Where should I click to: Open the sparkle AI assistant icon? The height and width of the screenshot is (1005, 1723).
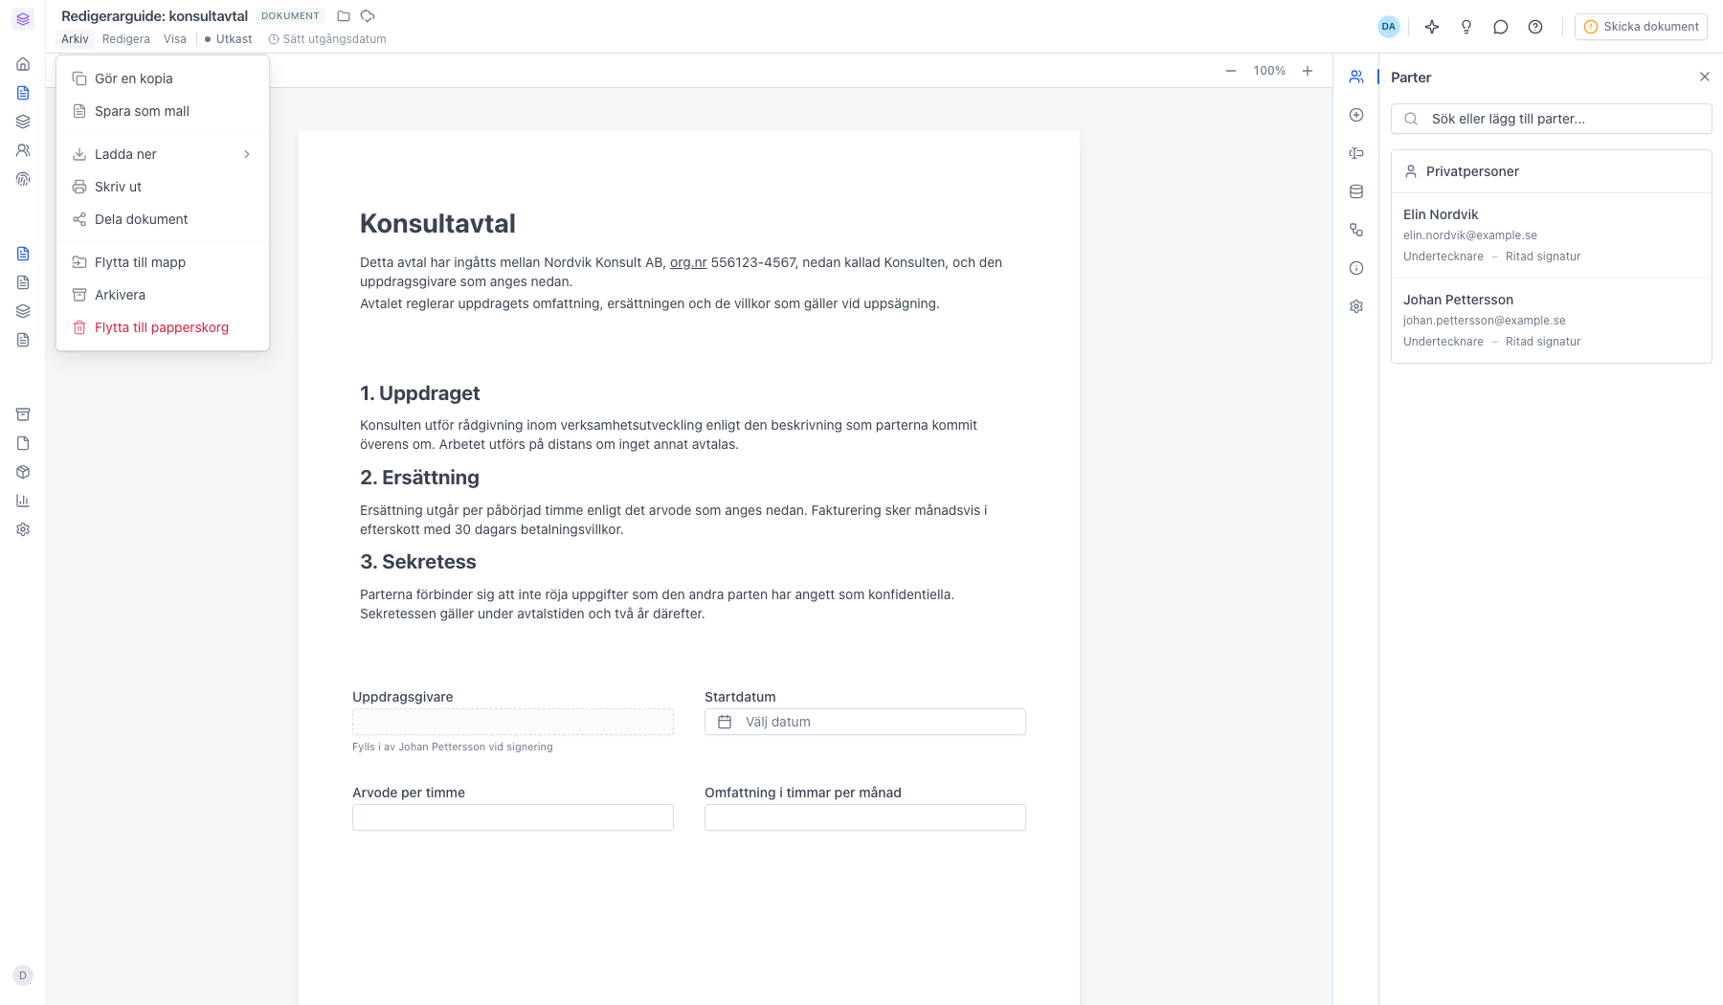(x=1432, y=27)
